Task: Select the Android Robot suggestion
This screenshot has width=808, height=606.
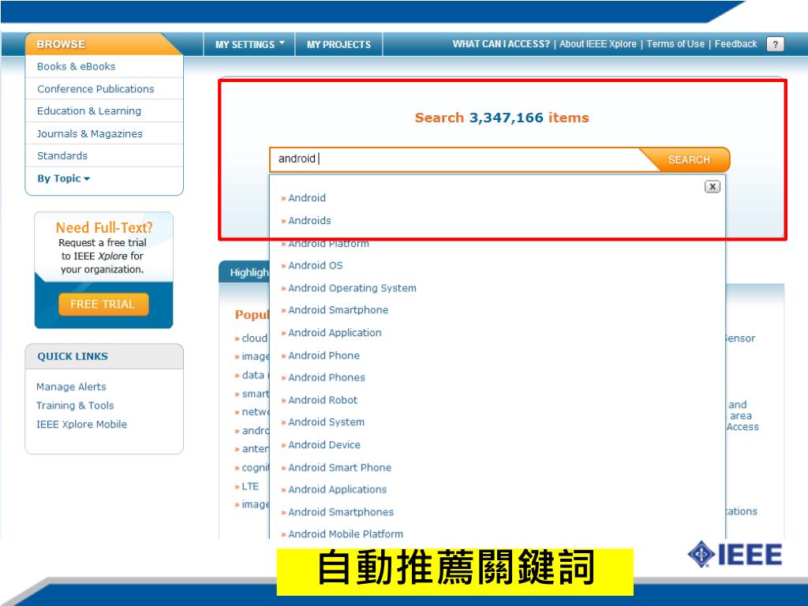Action: 323,400
